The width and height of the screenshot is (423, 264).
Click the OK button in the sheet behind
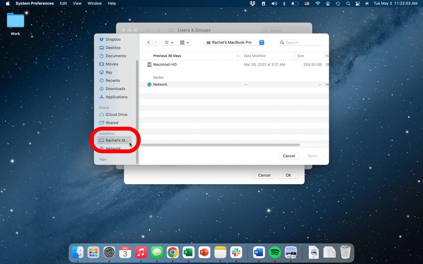288,175
